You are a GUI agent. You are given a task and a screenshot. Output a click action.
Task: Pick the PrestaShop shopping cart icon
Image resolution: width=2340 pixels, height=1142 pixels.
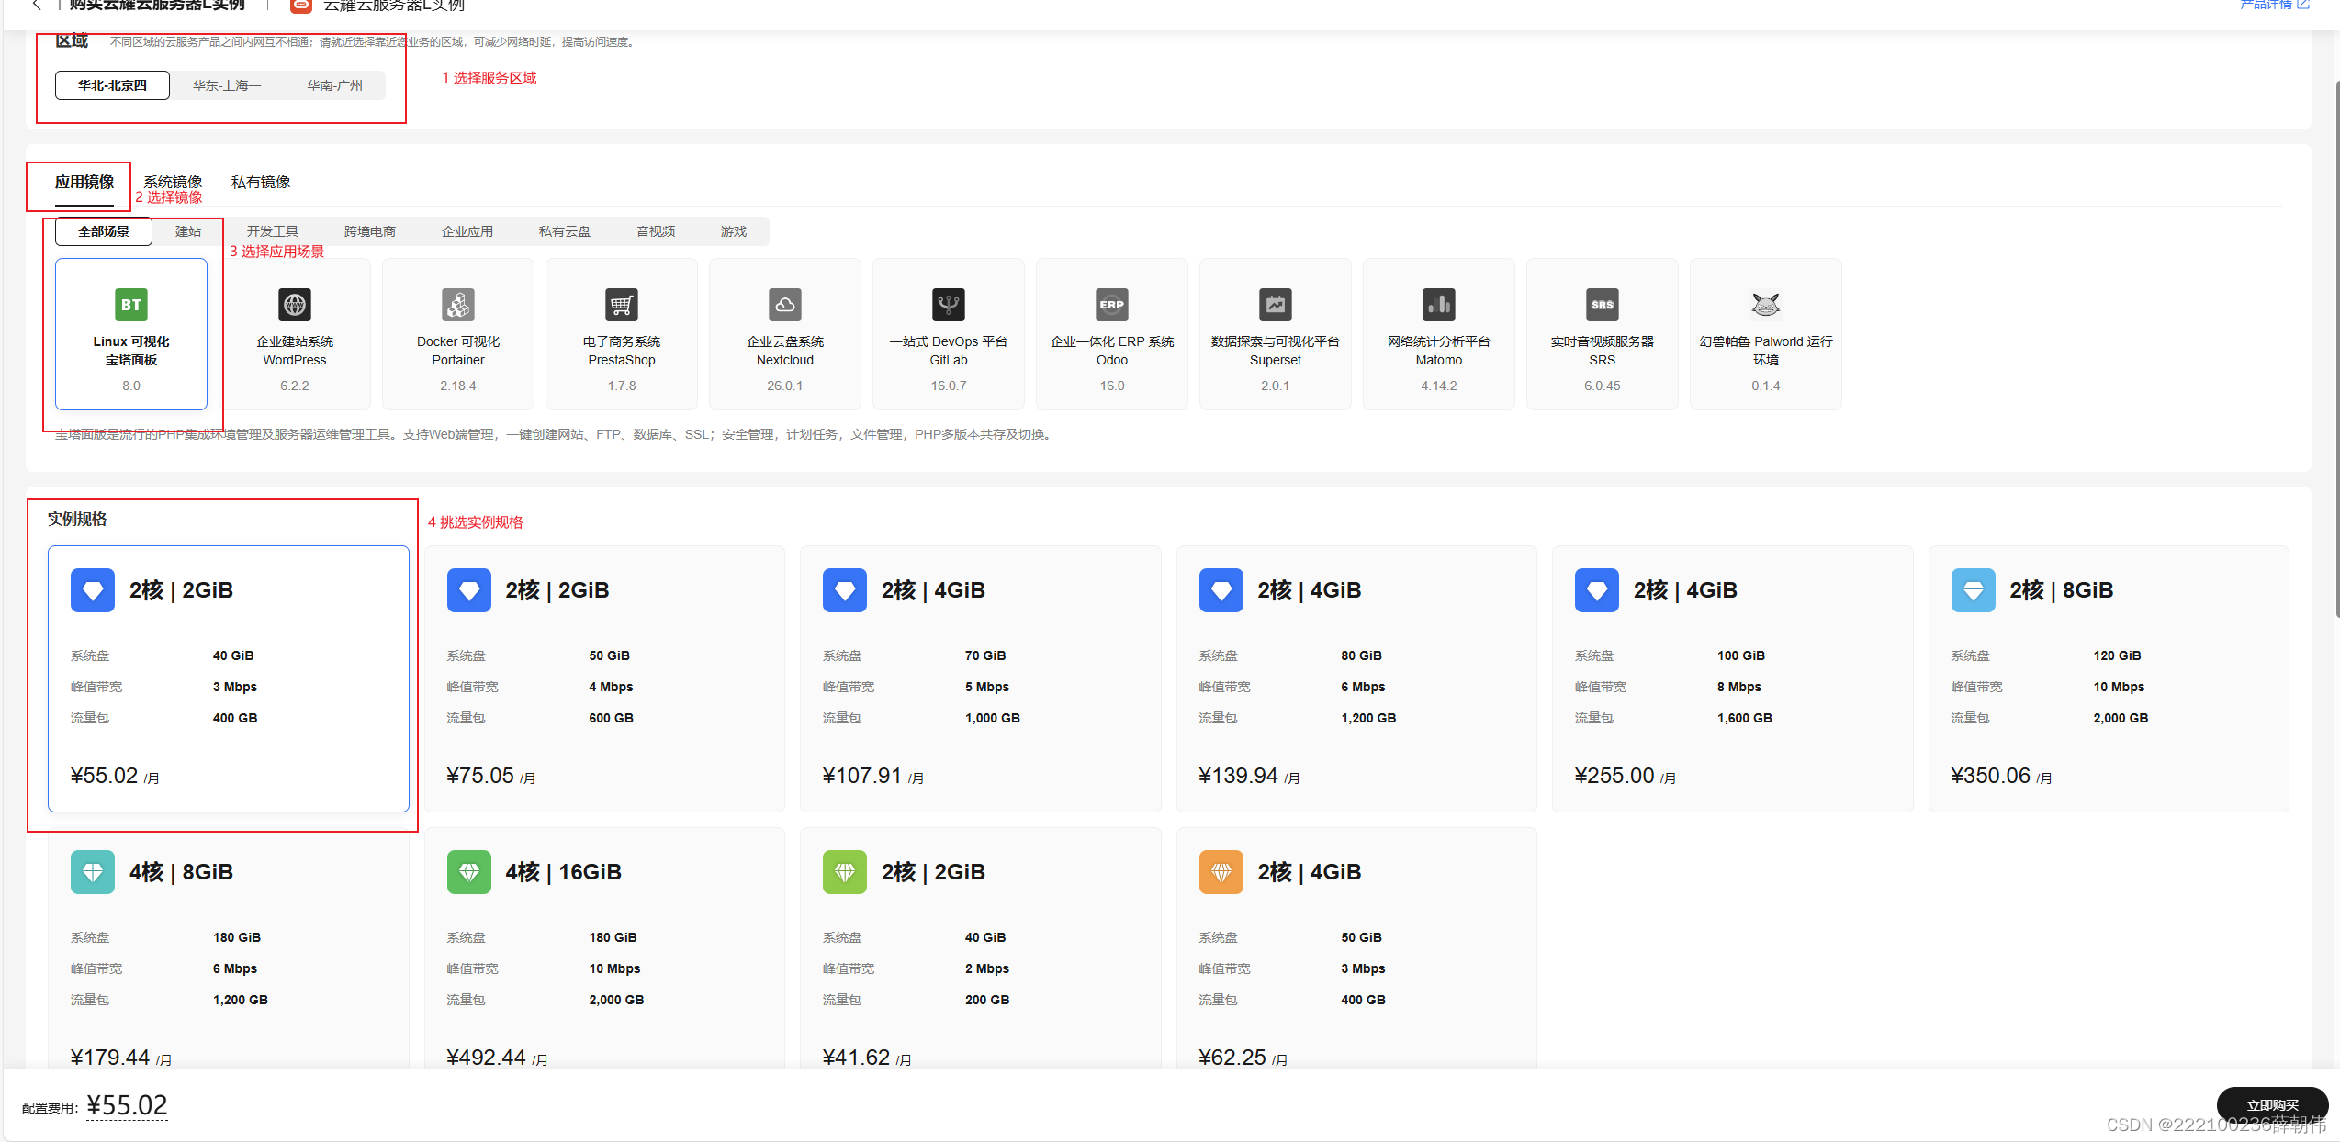[x=621, y=305]
